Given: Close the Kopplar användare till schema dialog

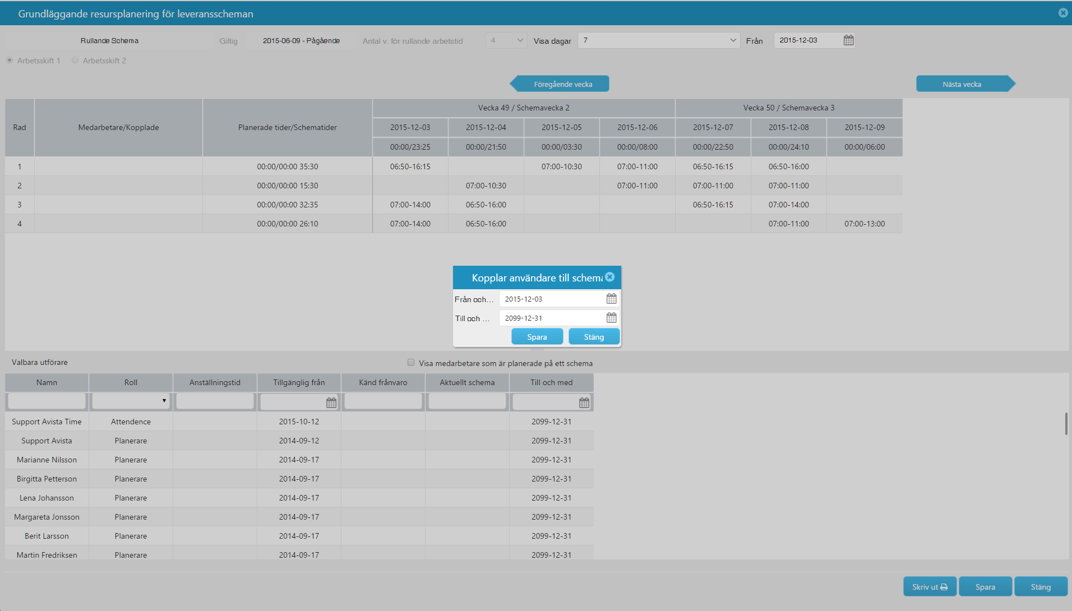Looking at the screenshot, I should (609, 277).
